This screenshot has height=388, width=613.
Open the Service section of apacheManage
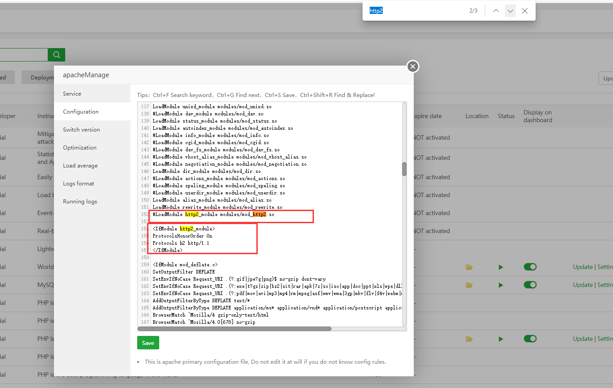pyautogui.click(x=92, y=93)
